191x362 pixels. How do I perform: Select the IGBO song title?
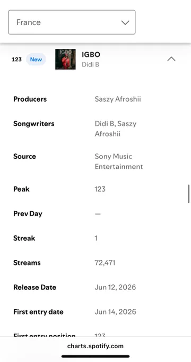91,54
